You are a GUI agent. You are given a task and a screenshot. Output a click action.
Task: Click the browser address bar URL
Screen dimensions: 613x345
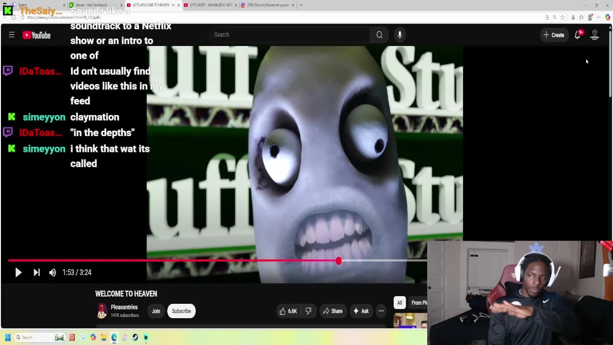pyautogui.click(x=64, y=18)
